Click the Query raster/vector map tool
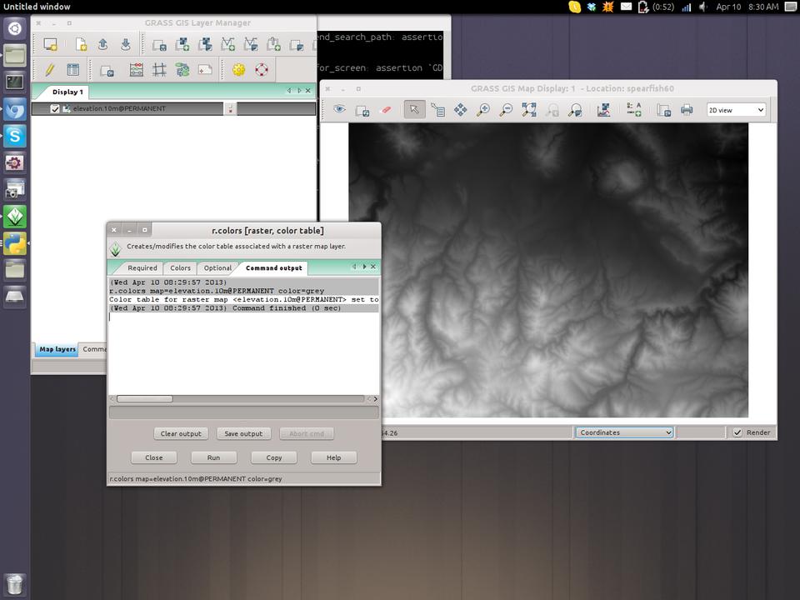 437,110
